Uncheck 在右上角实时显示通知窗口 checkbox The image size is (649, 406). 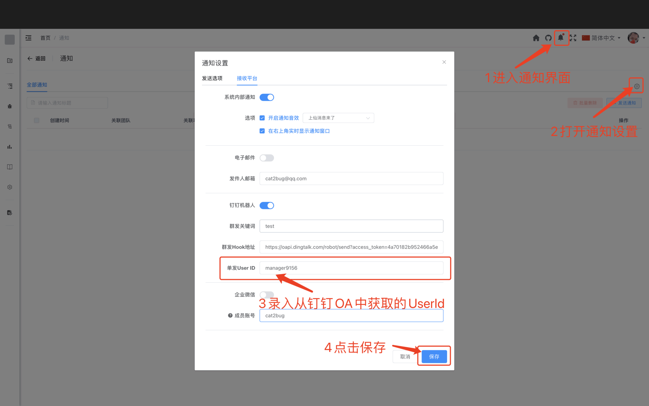tap(262, 131)
